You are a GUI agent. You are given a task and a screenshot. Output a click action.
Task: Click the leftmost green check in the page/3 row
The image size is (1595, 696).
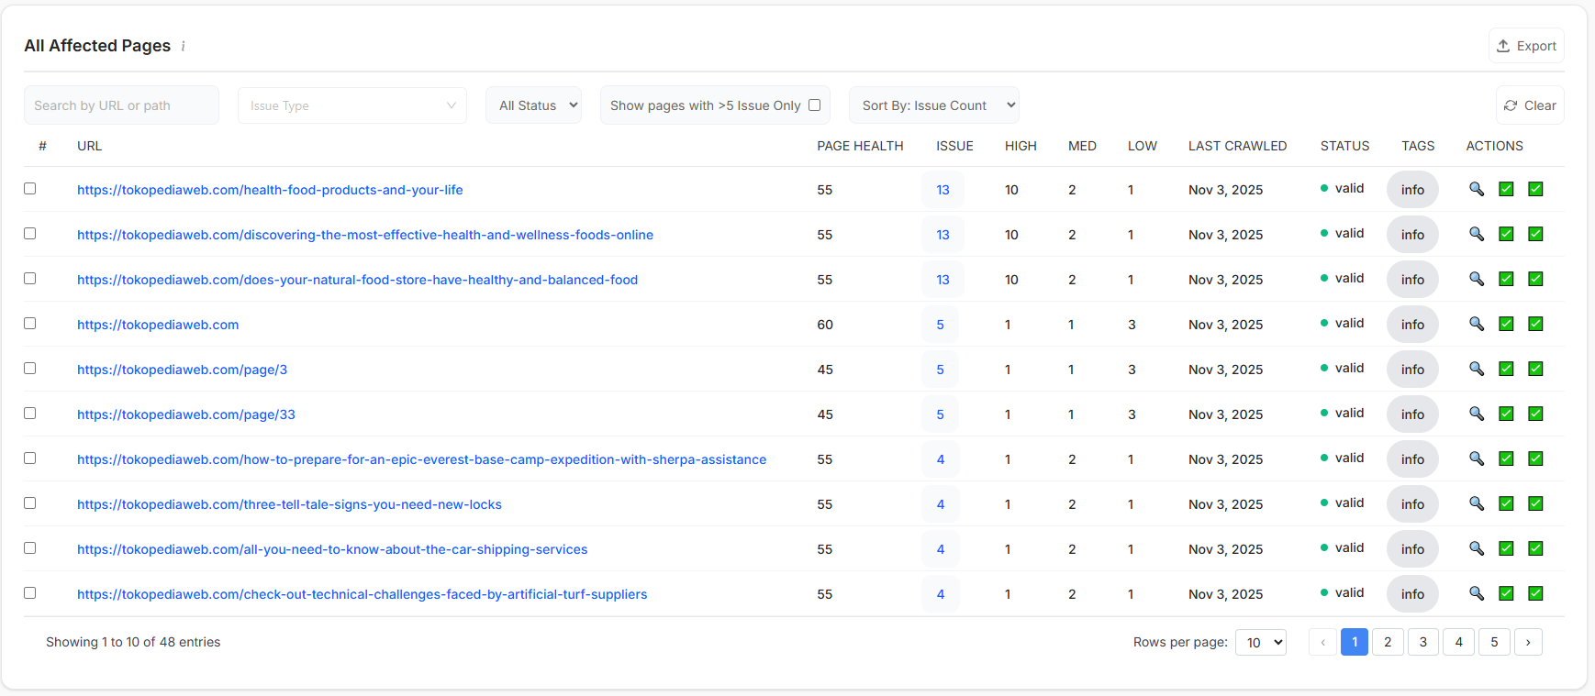1506,369
